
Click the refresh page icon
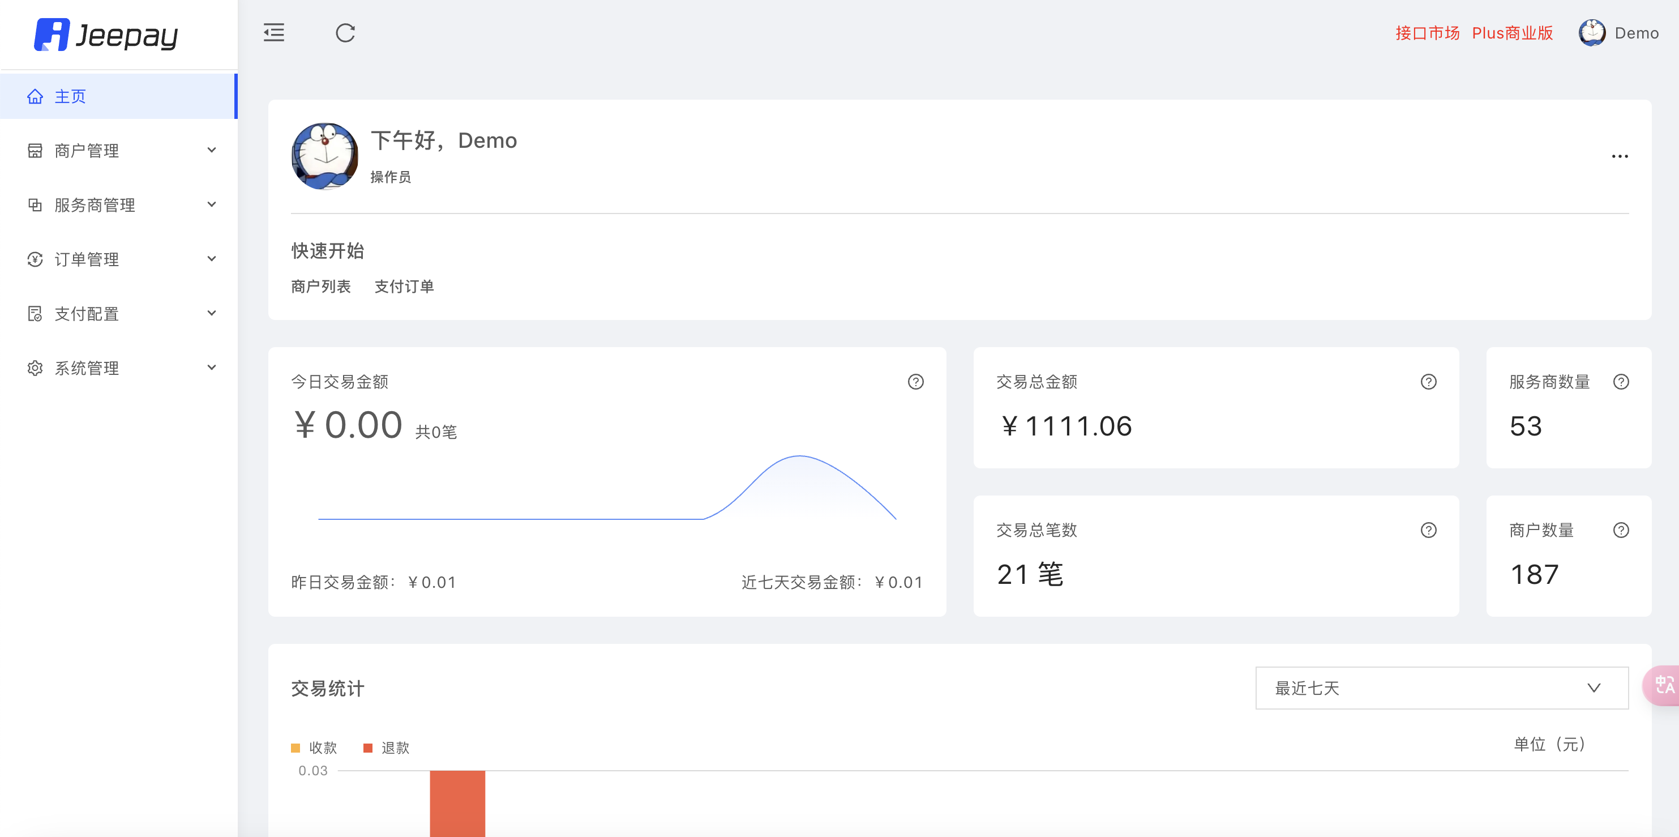click(345, 33)
